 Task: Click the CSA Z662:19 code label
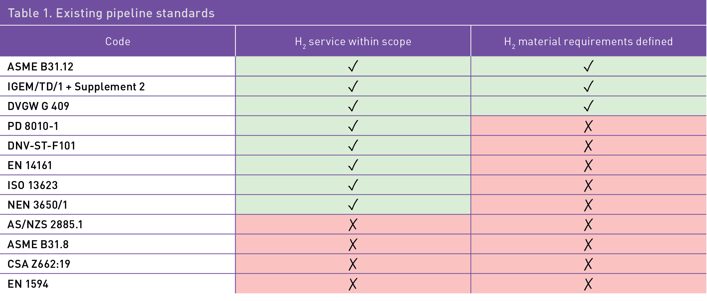39,264
